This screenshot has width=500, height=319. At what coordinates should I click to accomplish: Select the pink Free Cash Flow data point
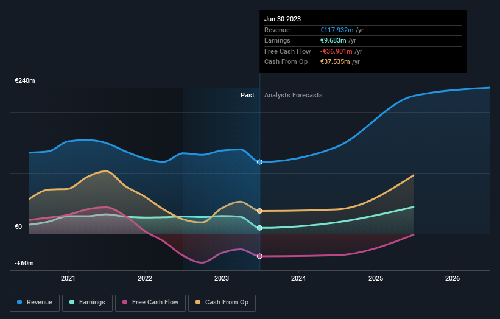(x=259, y=256)
